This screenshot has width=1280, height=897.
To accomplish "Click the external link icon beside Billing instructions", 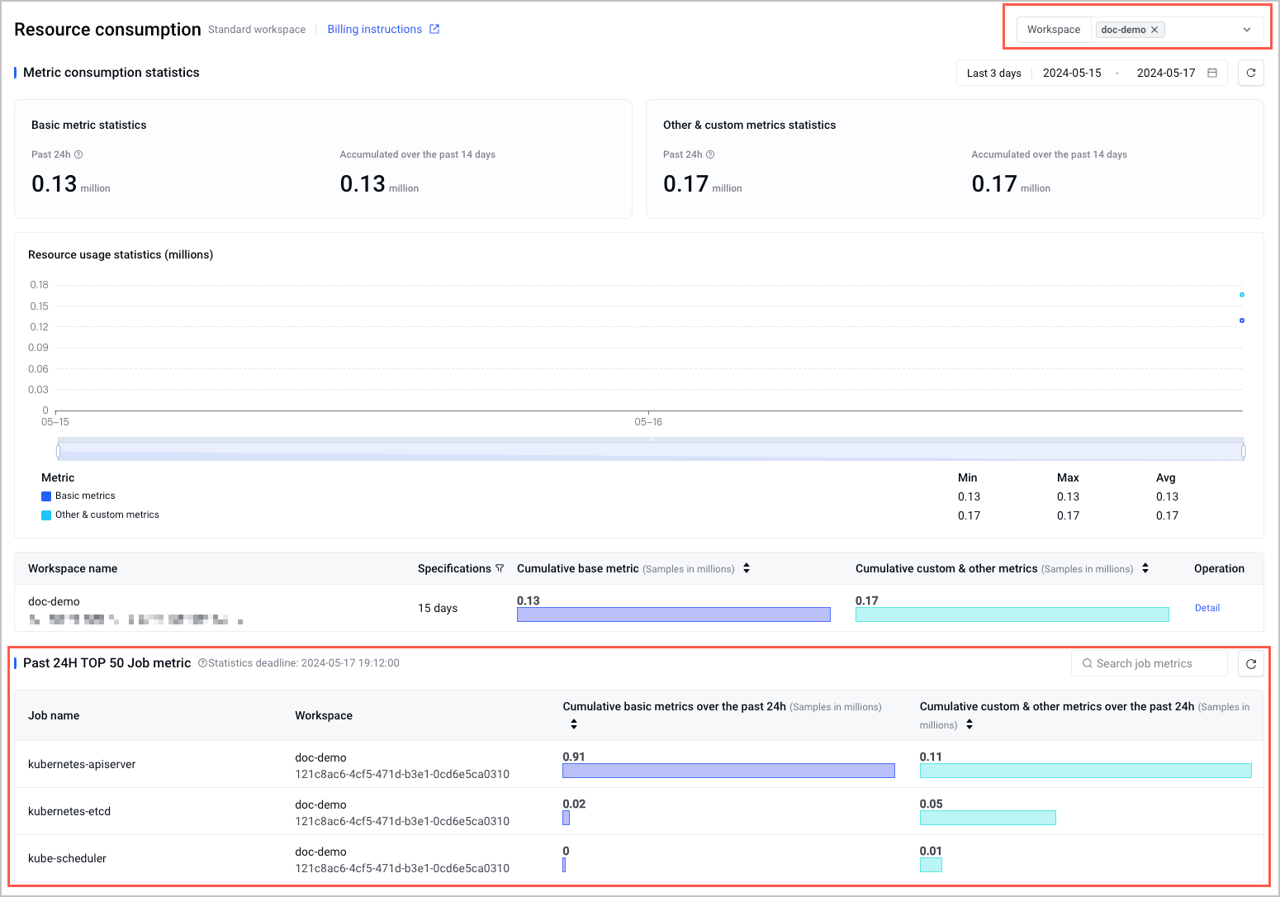I will pos(434,29).
